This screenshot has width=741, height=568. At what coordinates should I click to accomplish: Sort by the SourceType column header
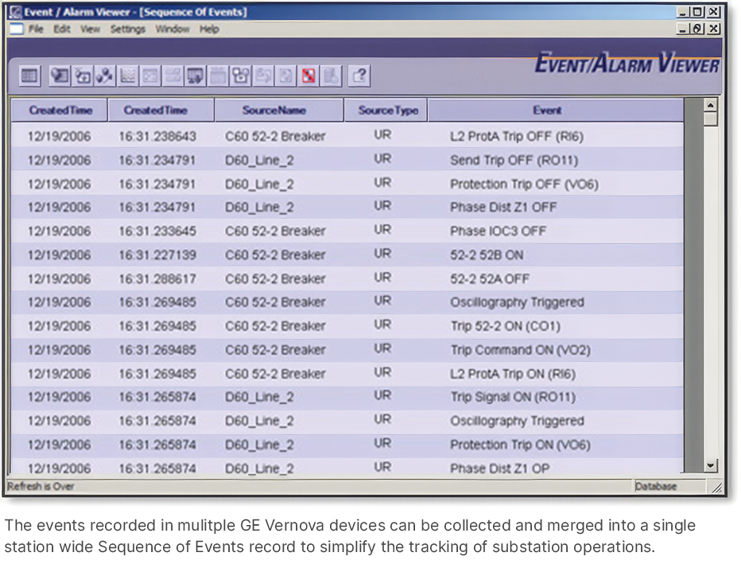(x=386, y=111)
